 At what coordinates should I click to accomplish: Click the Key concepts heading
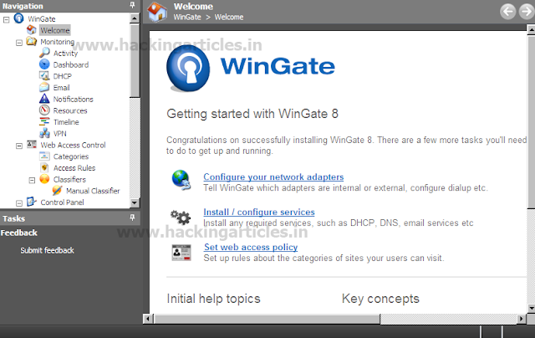[380, 299]
